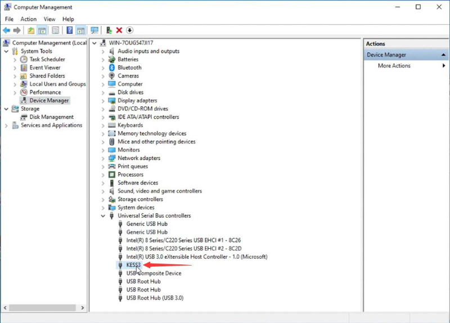Open the Action menu
The image size is (450, 323).
coord(28,19)
